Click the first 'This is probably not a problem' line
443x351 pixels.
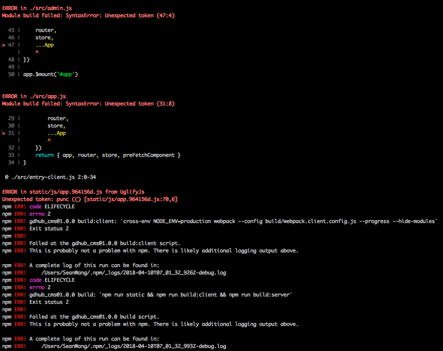(150, 251)
